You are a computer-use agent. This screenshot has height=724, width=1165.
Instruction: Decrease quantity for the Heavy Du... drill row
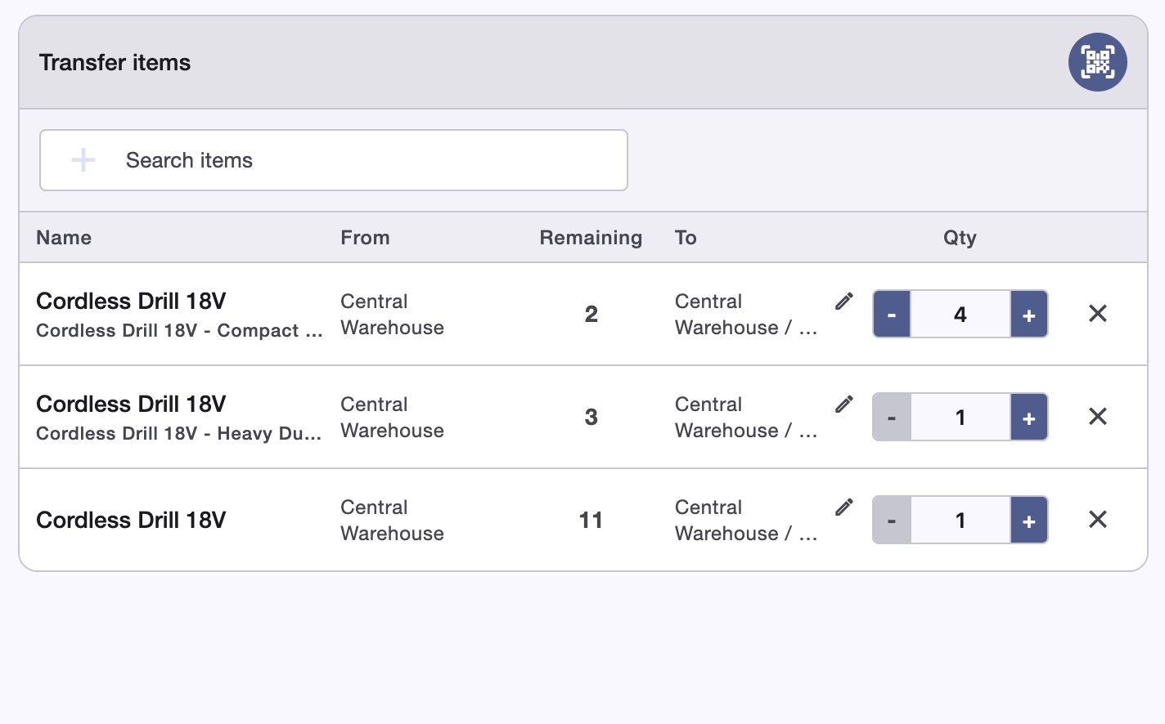(x=892, y=417)
